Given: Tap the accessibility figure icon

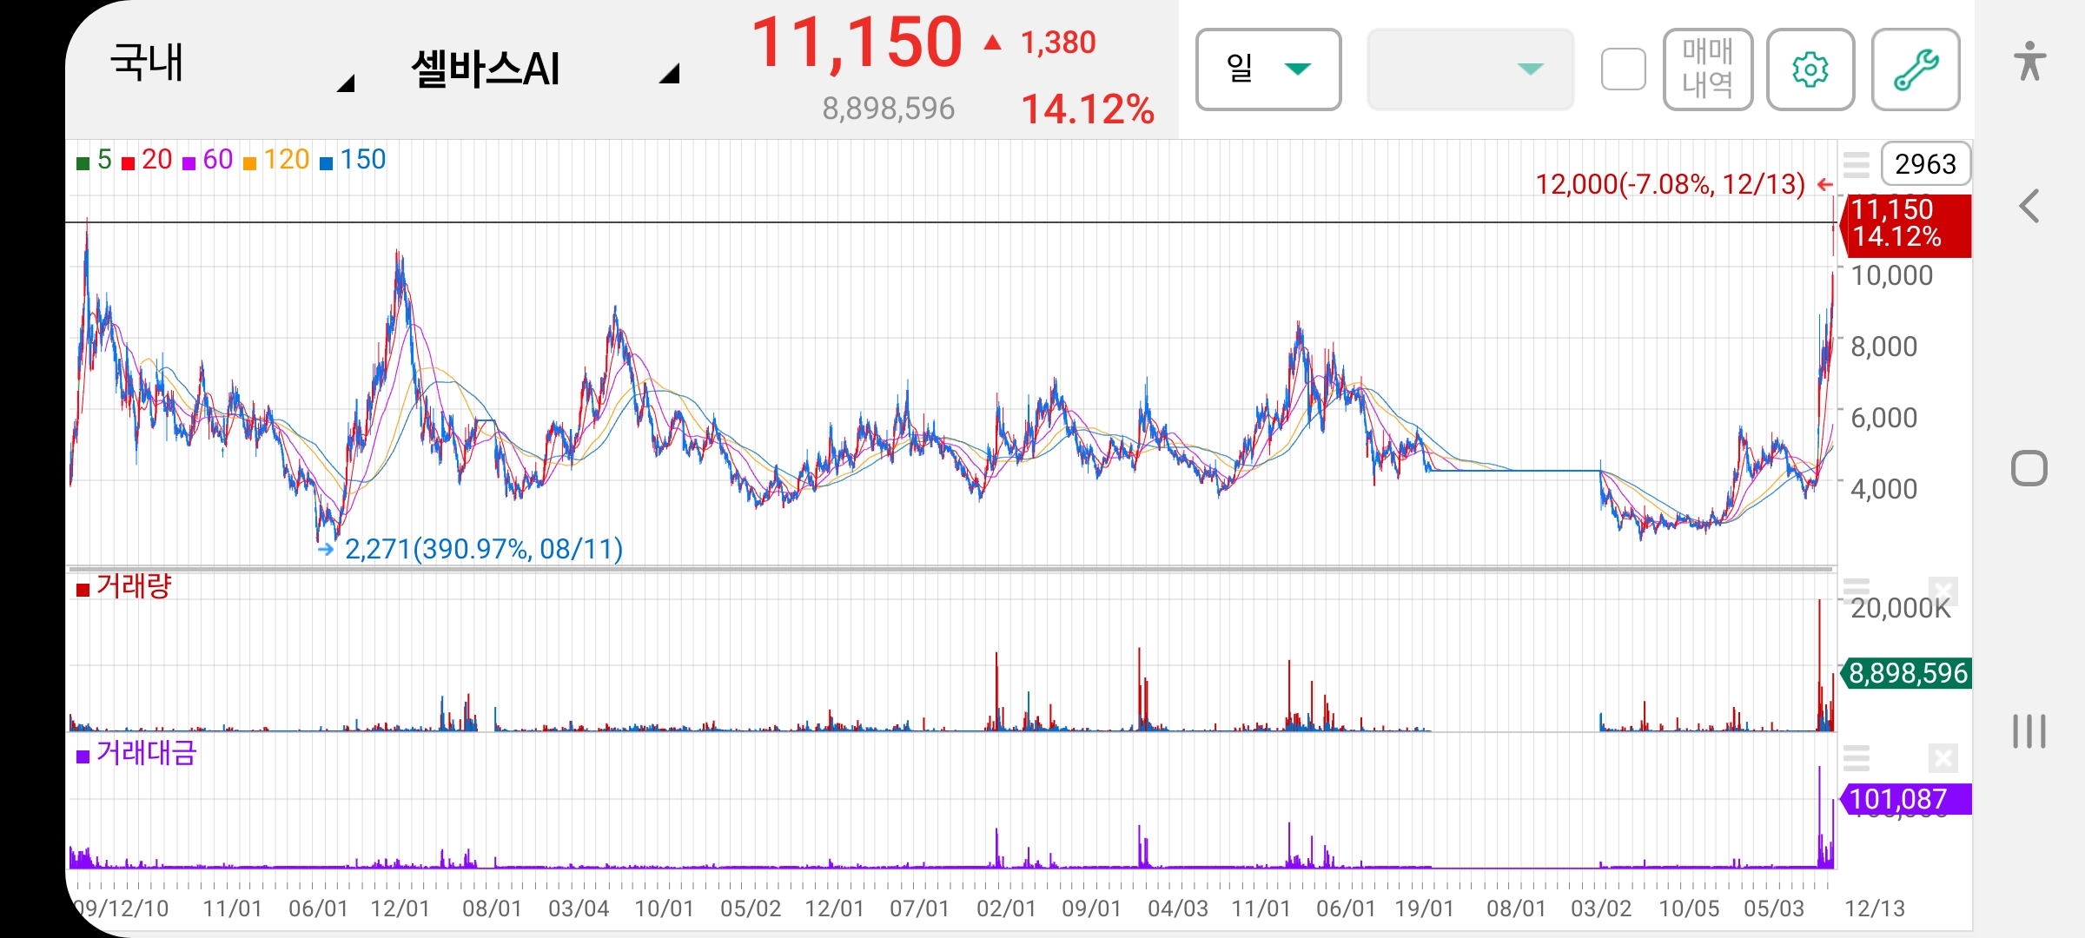Looking at the screenshot, I should (2029, 61).
